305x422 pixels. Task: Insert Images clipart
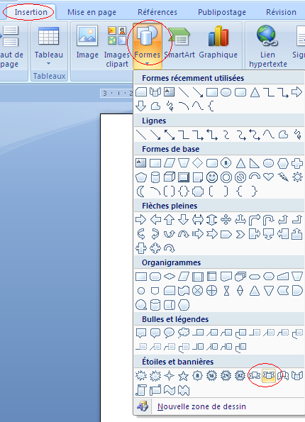pos(117,46)
